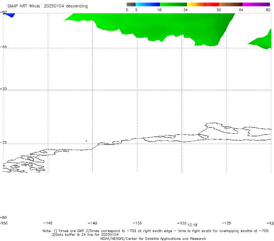Click the tiny island mark near -140 longitude
274x241 pixels.
[x=86, y=141]
